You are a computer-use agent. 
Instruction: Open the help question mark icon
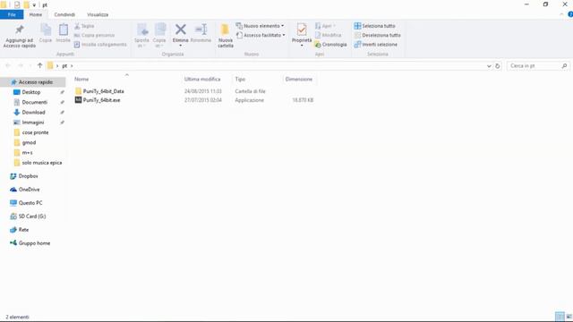pos(570,14)
